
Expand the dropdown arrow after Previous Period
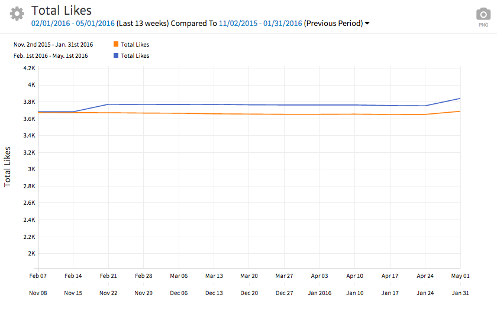click(367, 24)
